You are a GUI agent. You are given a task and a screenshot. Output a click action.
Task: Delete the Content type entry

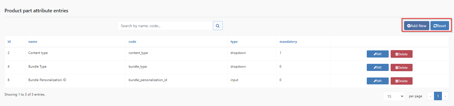coord(401,54)
